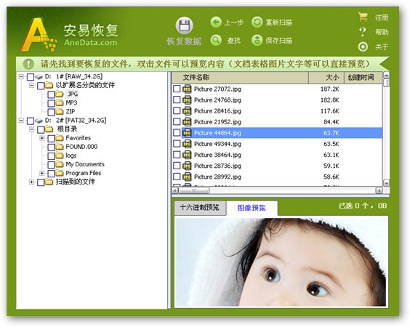Tick the D: 1# RAW drive checkbox
Image resolution: width=410 pixels, height=327 pixels.
click(x=31, y=77)
